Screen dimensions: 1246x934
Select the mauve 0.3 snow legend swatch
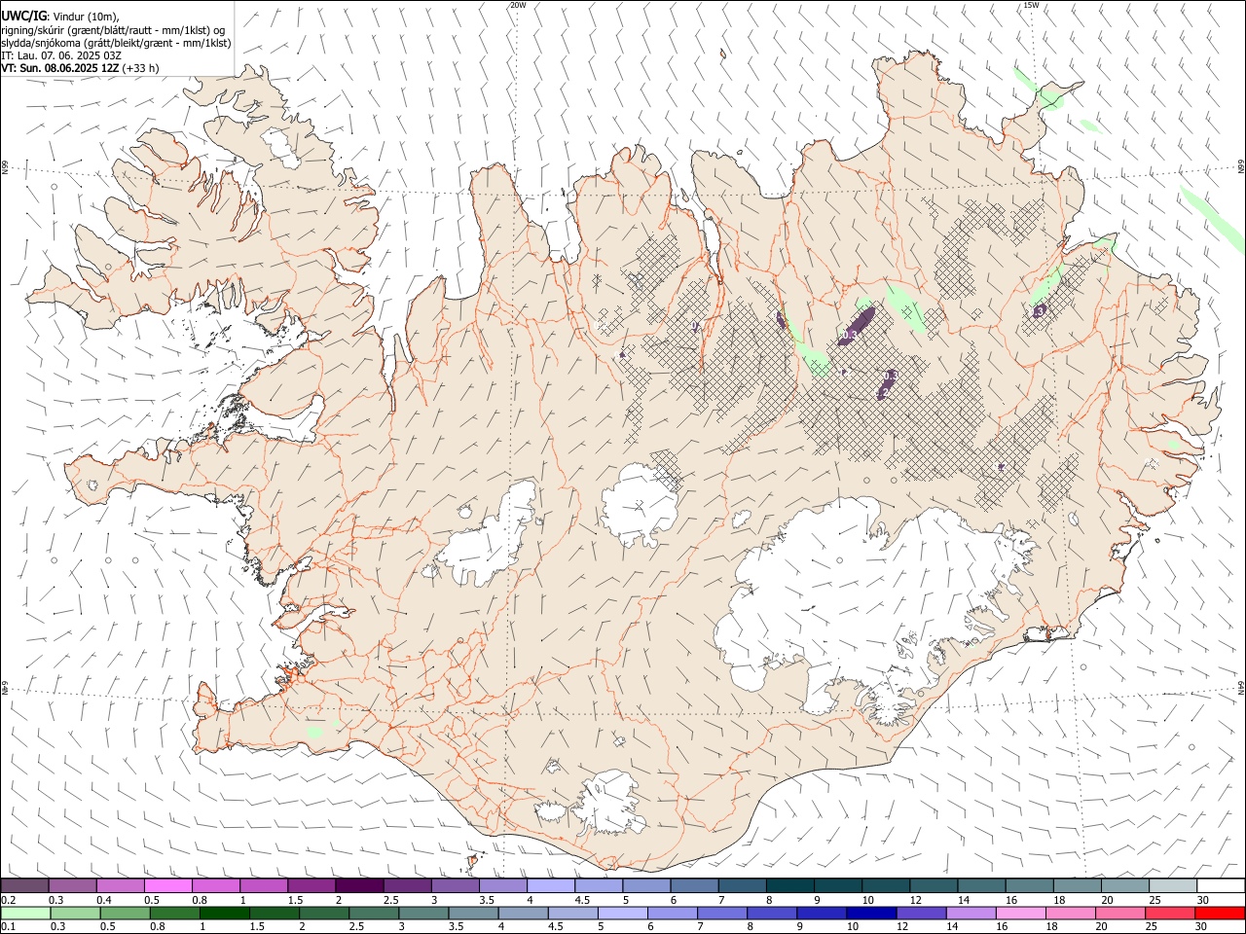[x=72, y=886]
